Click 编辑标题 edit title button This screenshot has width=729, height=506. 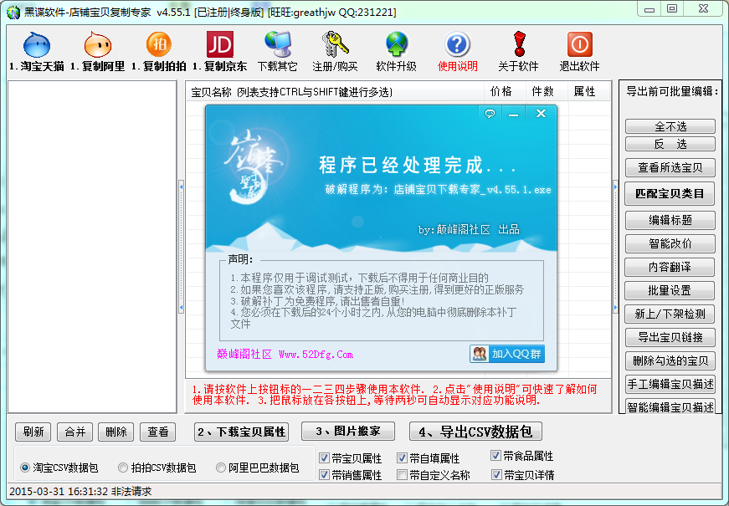(670, 220)
